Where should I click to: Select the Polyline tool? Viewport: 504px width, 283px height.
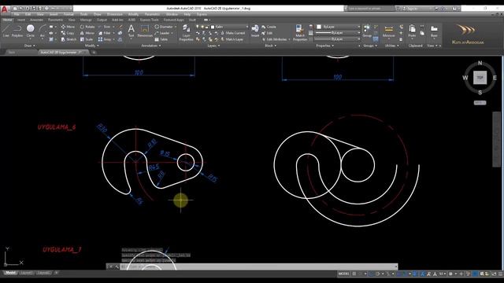click(x=17, y=31)
